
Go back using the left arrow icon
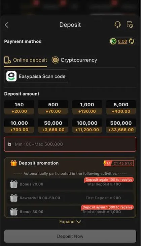(7, 25)
